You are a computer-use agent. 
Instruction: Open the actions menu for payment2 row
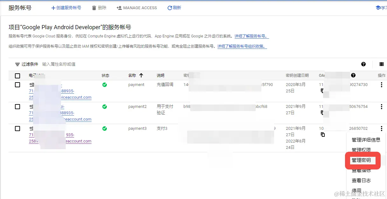pyautogui.click(x=381, y=107)
